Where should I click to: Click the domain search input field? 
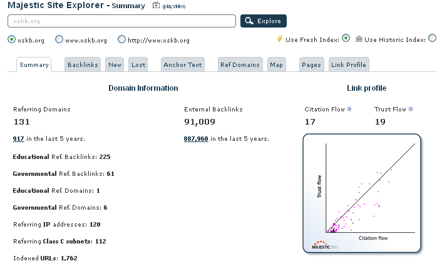122,21
